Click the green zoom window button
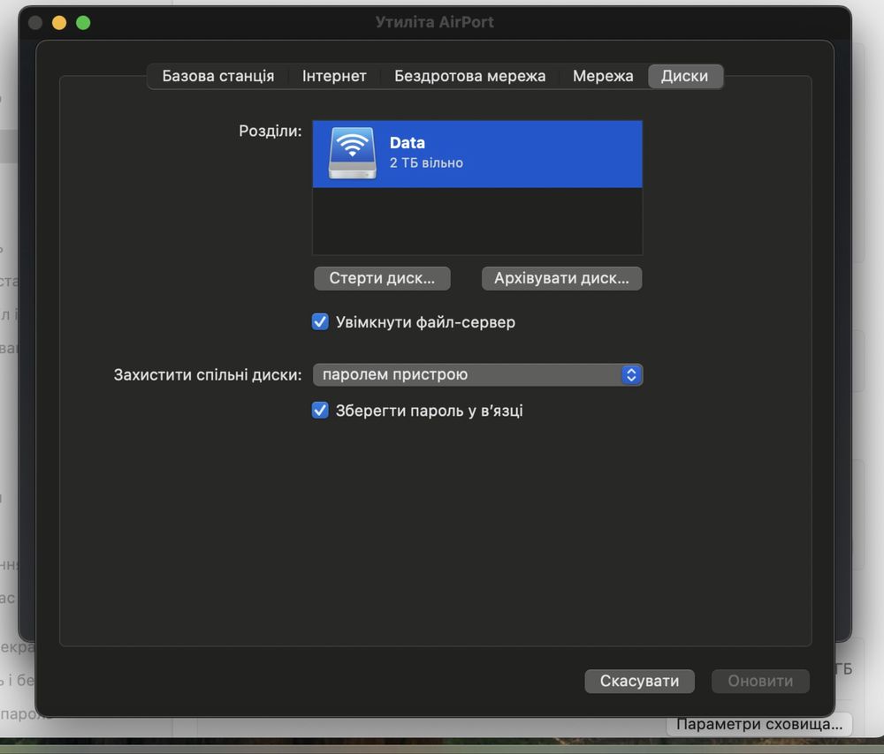Viewport: 884px width, 754px height. point(83,23)
